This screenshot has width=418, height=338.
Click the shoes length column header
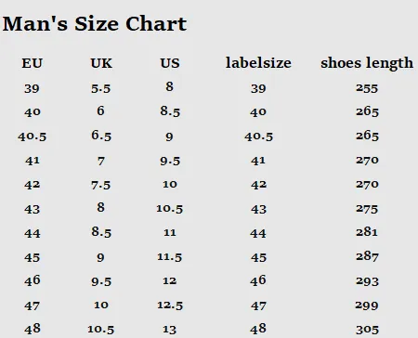[x=367, y=63]
